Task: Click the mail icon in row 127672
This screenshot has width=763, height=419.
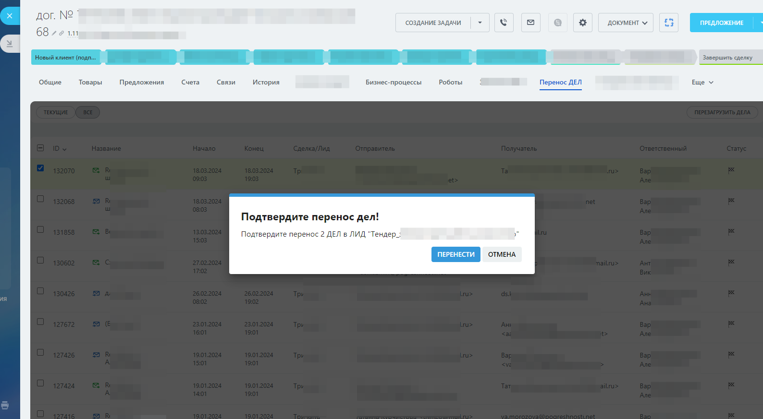Action: (x=96, y=324)
